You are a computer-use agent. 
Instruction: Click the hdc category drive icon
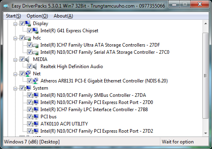tap(28, 38)
